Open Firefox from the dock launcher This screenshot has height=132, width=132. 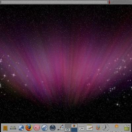(29, 128)
